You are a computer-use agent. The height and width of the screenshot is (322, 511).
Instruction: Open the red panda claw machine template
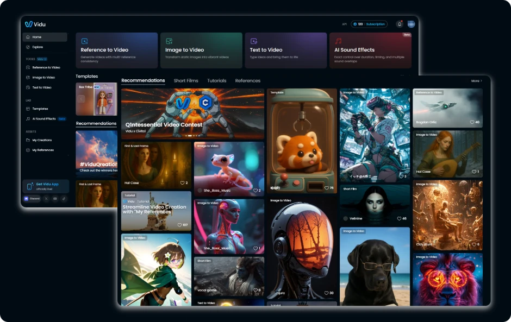(302, 141)
